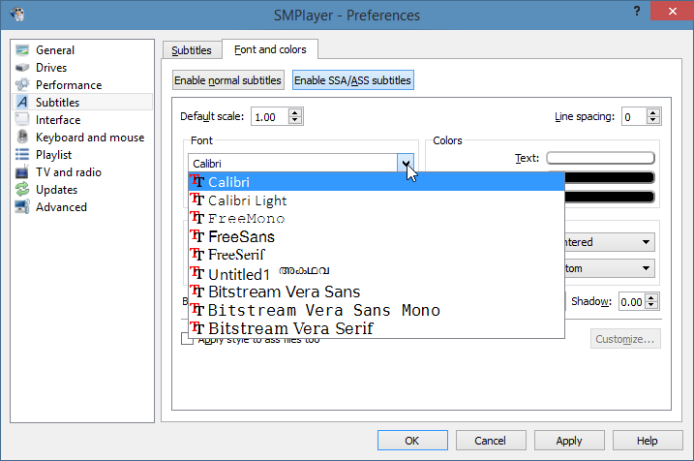The height and width of the screenshot is (461, 694).
Task: Choose Calibri Light font
Action: [x=377, y=200]
